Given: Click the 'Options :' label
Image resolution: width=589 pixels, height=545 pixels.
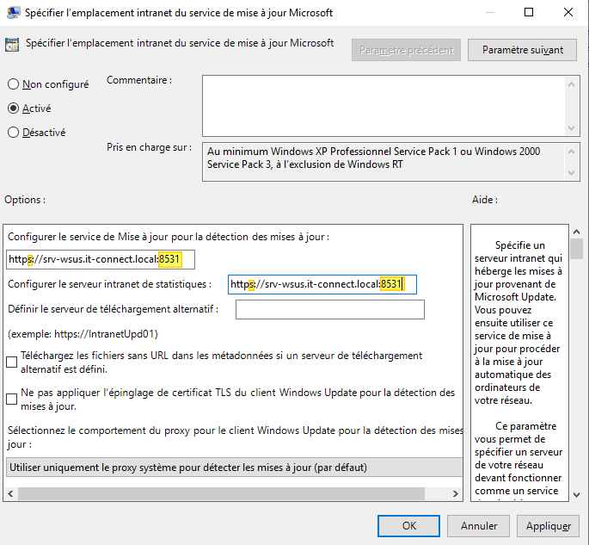Looking at the screenshot, I should click(x=25, y=200).
